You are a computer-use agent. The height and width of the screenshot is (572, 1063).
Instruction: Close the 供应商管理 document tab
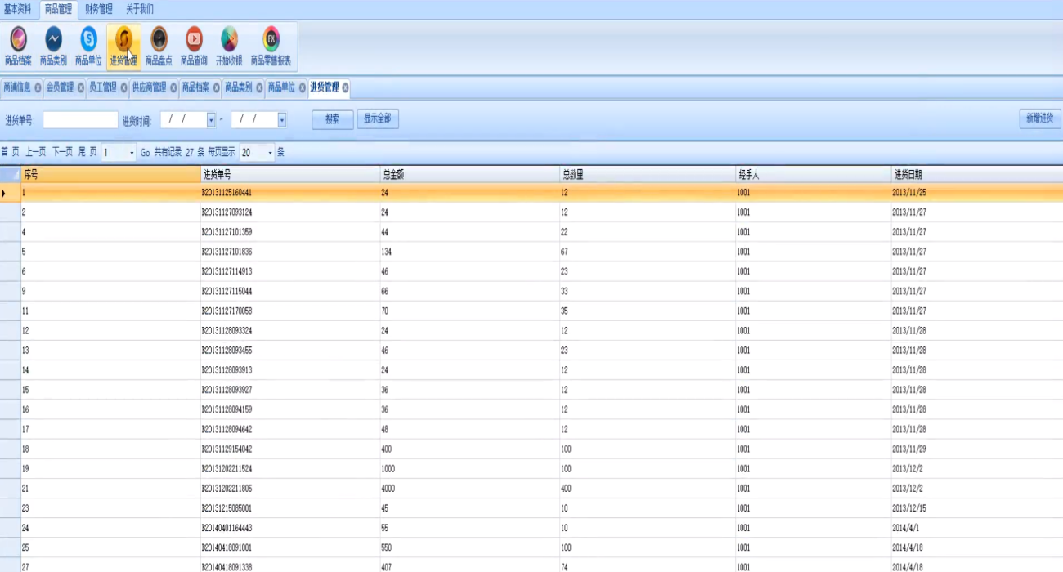click(x=173, y=87)
